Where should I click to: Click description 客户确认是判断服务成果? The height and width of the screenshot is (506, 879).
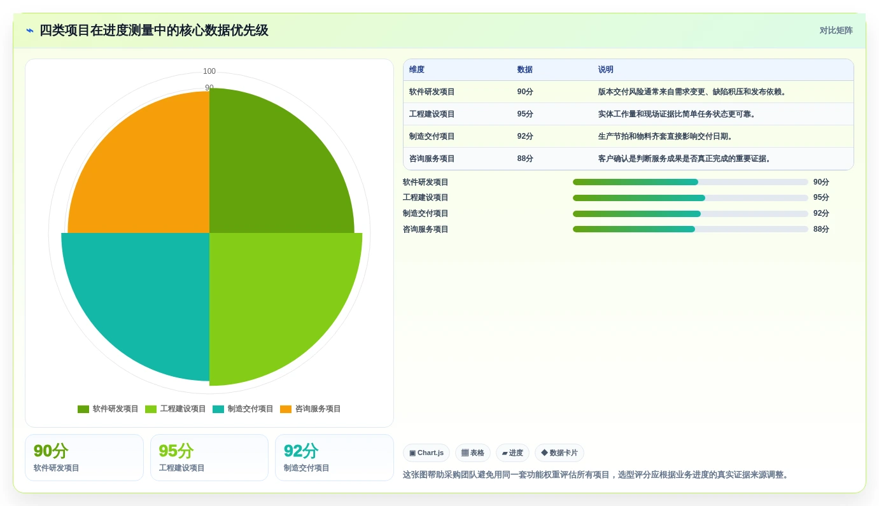(686, 159)
